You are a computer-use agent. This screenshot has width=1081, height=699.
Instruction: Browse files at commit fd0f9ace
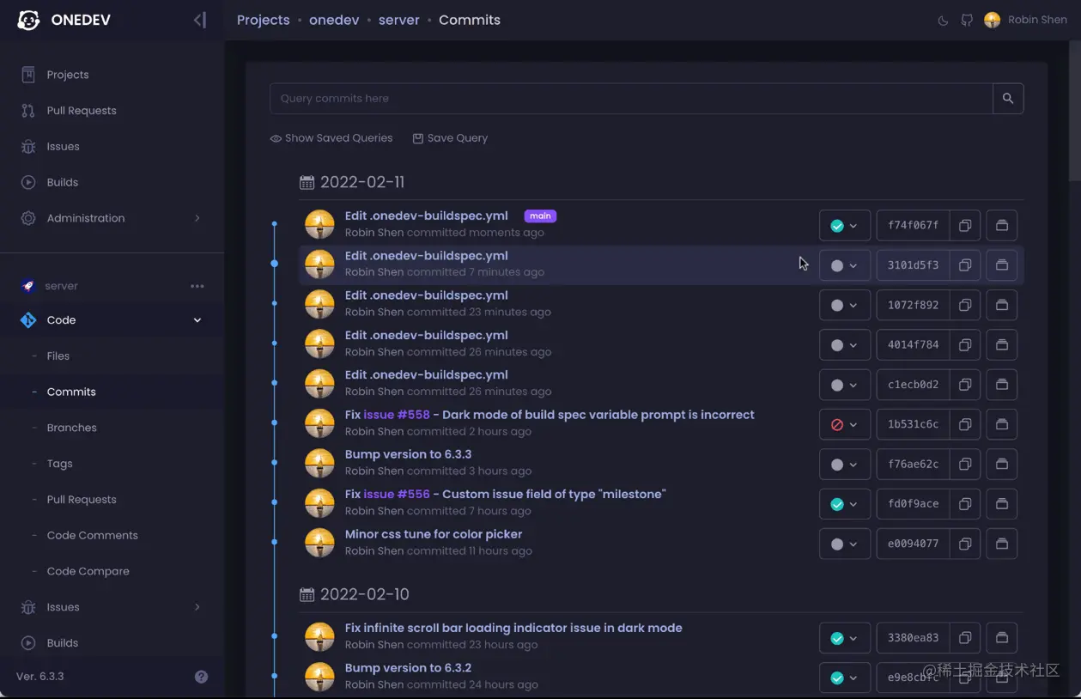pos(1002,504)
